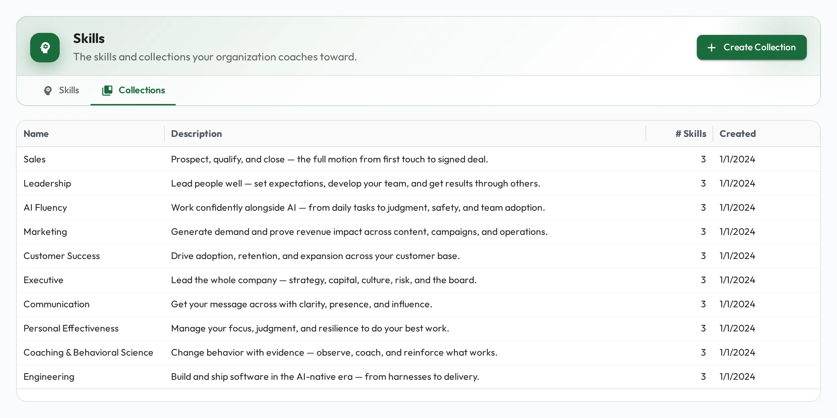
Task: Click the Create Collection button
Action: (x=751, y=47)
